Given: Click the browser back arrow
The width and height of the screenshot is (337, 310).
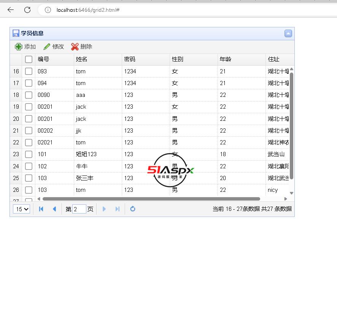Looking at the screenshot, I should (11, 10).
